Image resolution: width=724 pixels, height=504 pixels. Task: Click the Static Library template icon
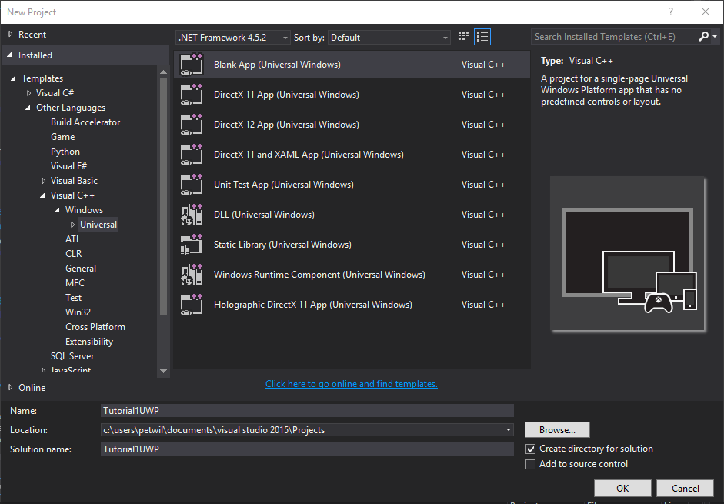click(191, 245)
